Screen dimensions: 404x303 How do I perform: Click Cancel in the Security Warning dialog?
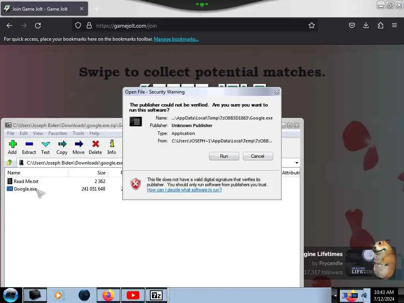pyautogui.click(x=258, y=156)
